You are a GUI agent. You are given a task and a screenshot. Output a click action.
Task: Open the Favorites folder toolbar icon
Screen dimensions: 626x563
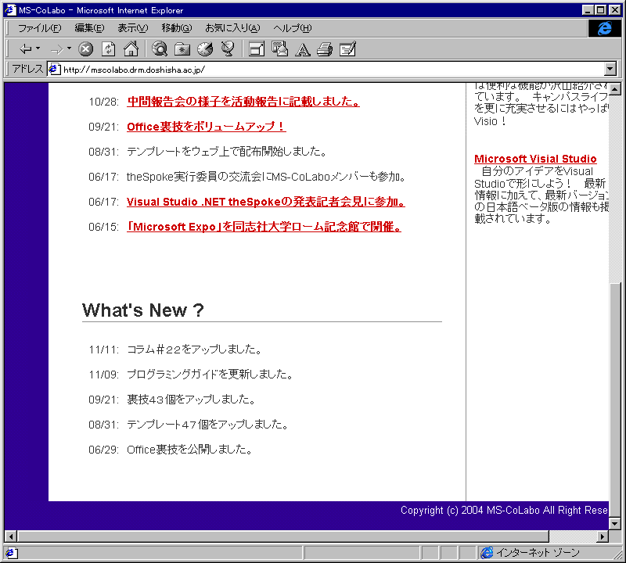[x=182, y=49]
